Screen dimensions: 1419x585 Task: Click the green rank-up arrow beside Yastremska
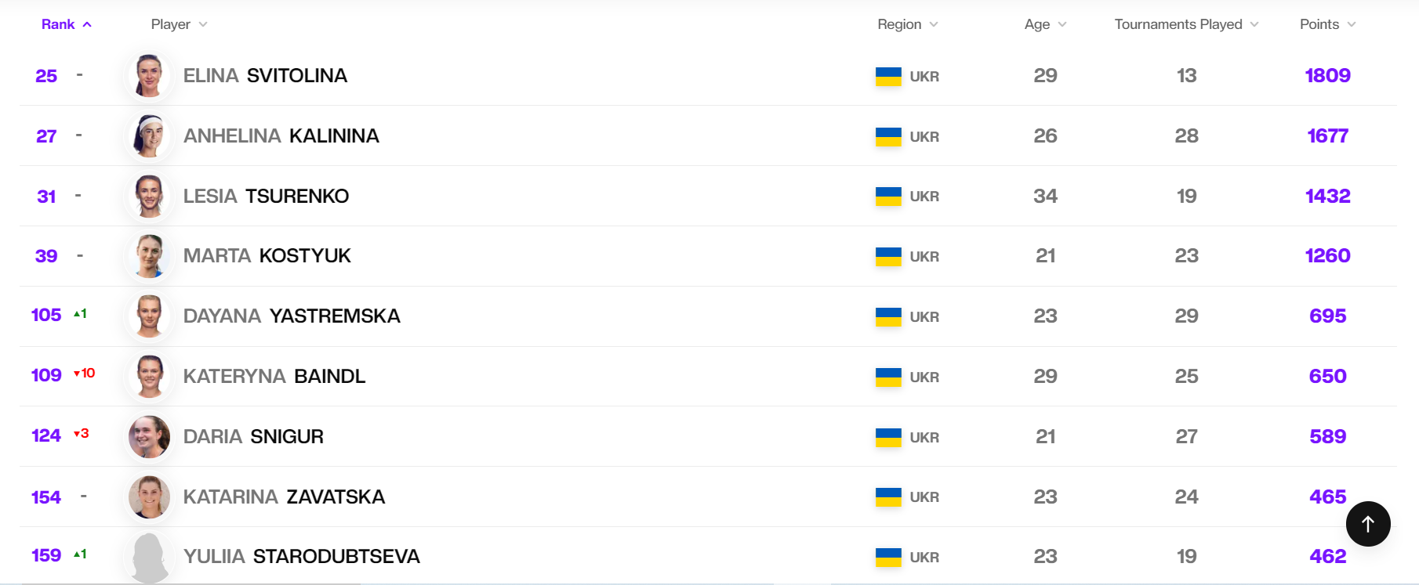[78, 313]
